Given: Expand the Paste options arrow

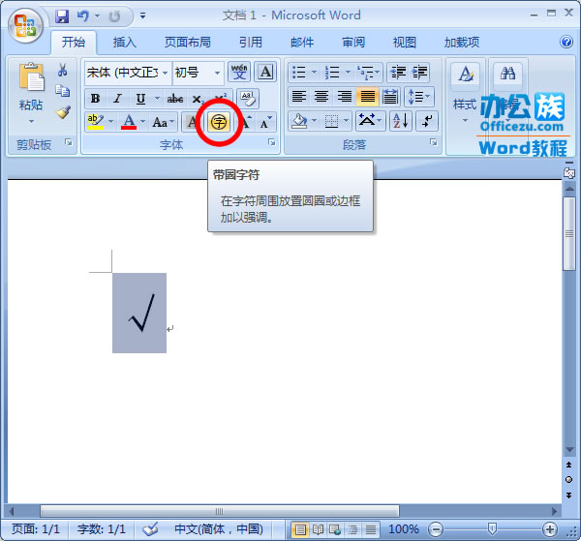Looking at the screenshot, I should (31, 121).
